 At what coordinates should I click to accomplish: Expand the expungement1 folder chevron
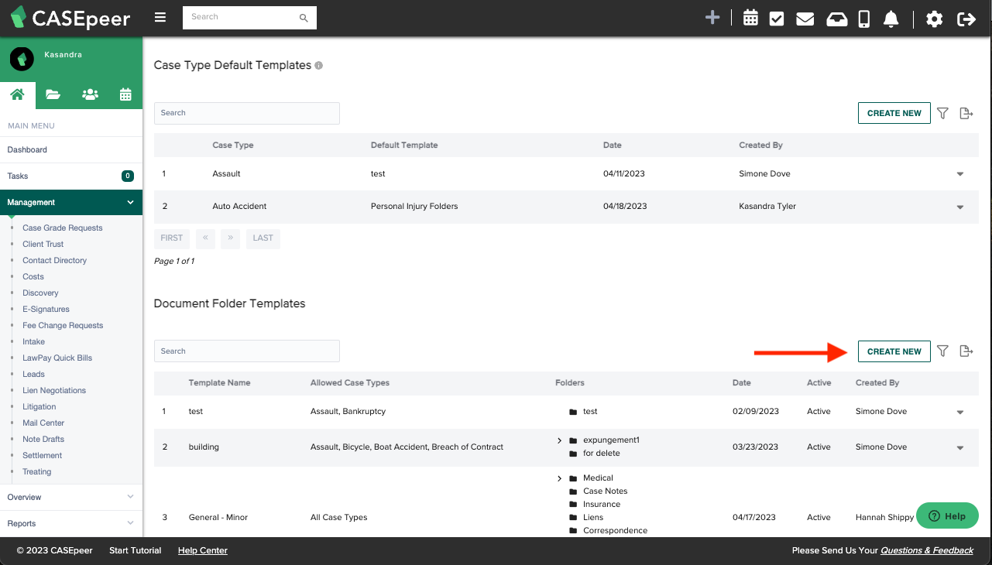coord(559,440)
